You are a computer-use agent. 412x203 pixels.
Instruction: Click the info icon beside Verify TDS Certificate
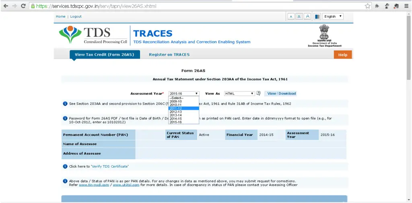(65, 166)
